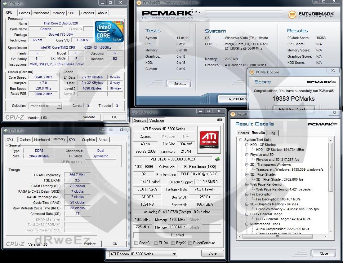Open Mainboard tab in top CPU-Z window
343x263 pixels.
tap(41, 13)
